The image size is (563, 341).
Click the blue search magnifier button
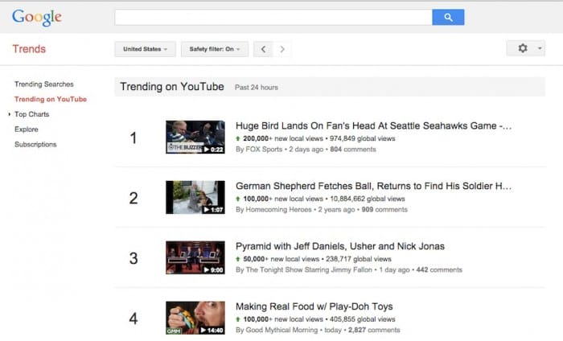[448, 17]
